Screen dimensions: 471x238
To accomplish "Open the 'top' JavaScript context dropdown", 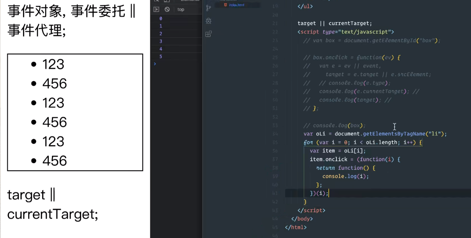I will pos(181,9).
